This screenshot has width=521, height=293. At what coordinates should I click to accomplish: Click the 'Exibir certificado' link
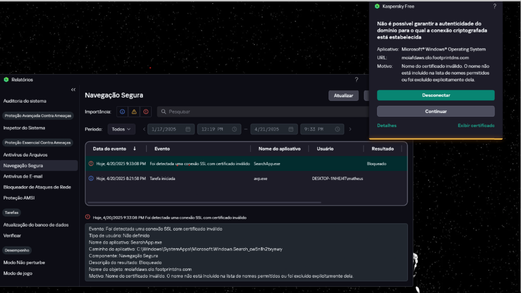(476, 126)
